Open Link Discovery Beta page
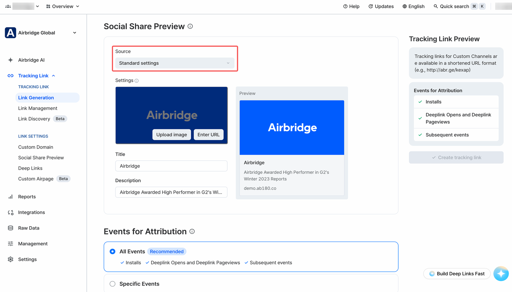Image resolution: width=512 pixels, height=292 pixels. 42,119
